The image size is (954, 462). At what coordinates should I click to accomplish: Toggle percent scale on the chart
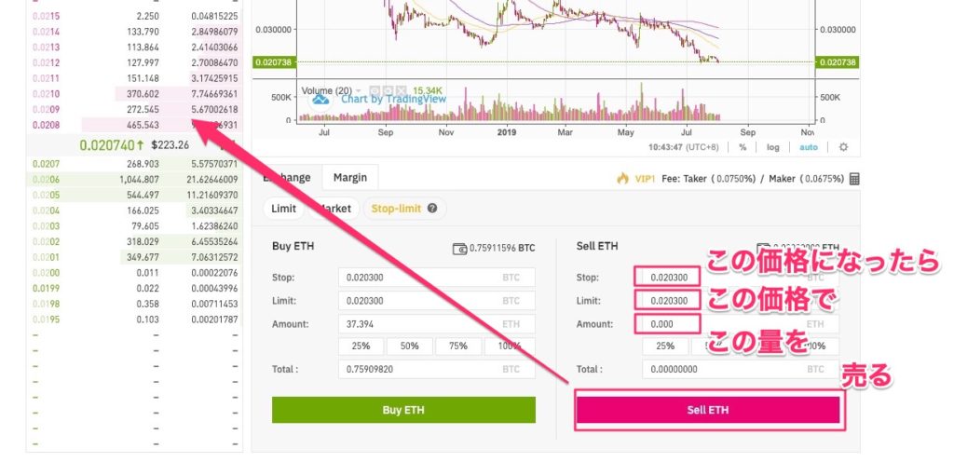(743, 147)
